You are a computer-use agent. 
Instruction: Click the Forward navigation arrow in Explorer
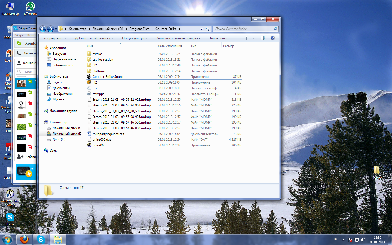(x=50, y=29)
